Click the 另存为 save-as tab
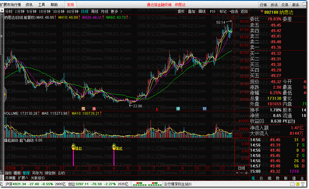This screenshot has height=189, width=309. tap(37, 173)
